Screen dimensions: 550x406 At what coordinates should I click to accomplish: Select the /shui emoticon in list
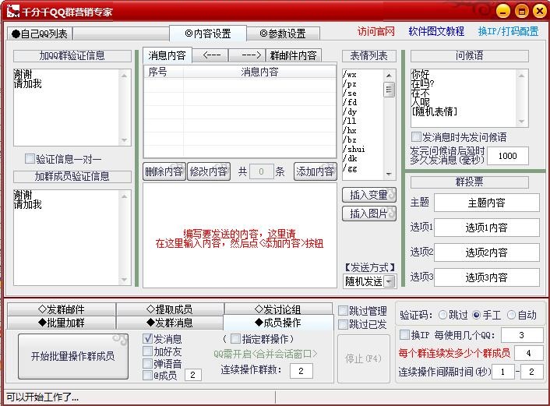[354, 149]
